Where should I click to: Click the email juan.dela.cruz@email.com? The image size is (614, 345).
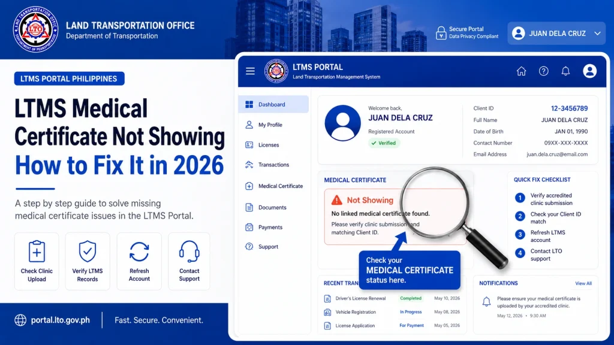pos(557,155)
